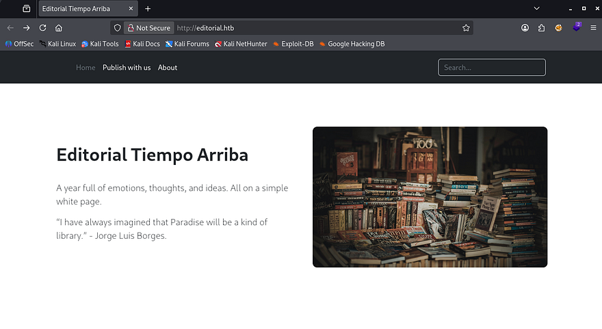Open the Firefox account profile icon
This screenshot has width=602, height=329.
tap(525, 28)
